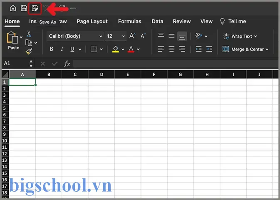Screen dimensions: 280x200
Task: Select column J header
Action: [x=260, y=75]
